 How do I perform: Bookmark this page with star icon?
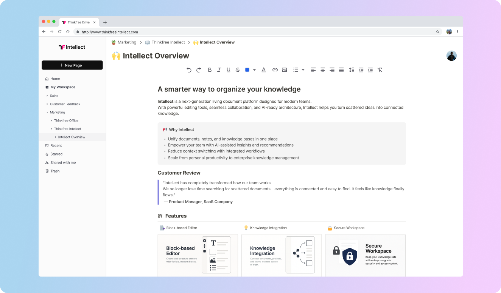point(437,32)
